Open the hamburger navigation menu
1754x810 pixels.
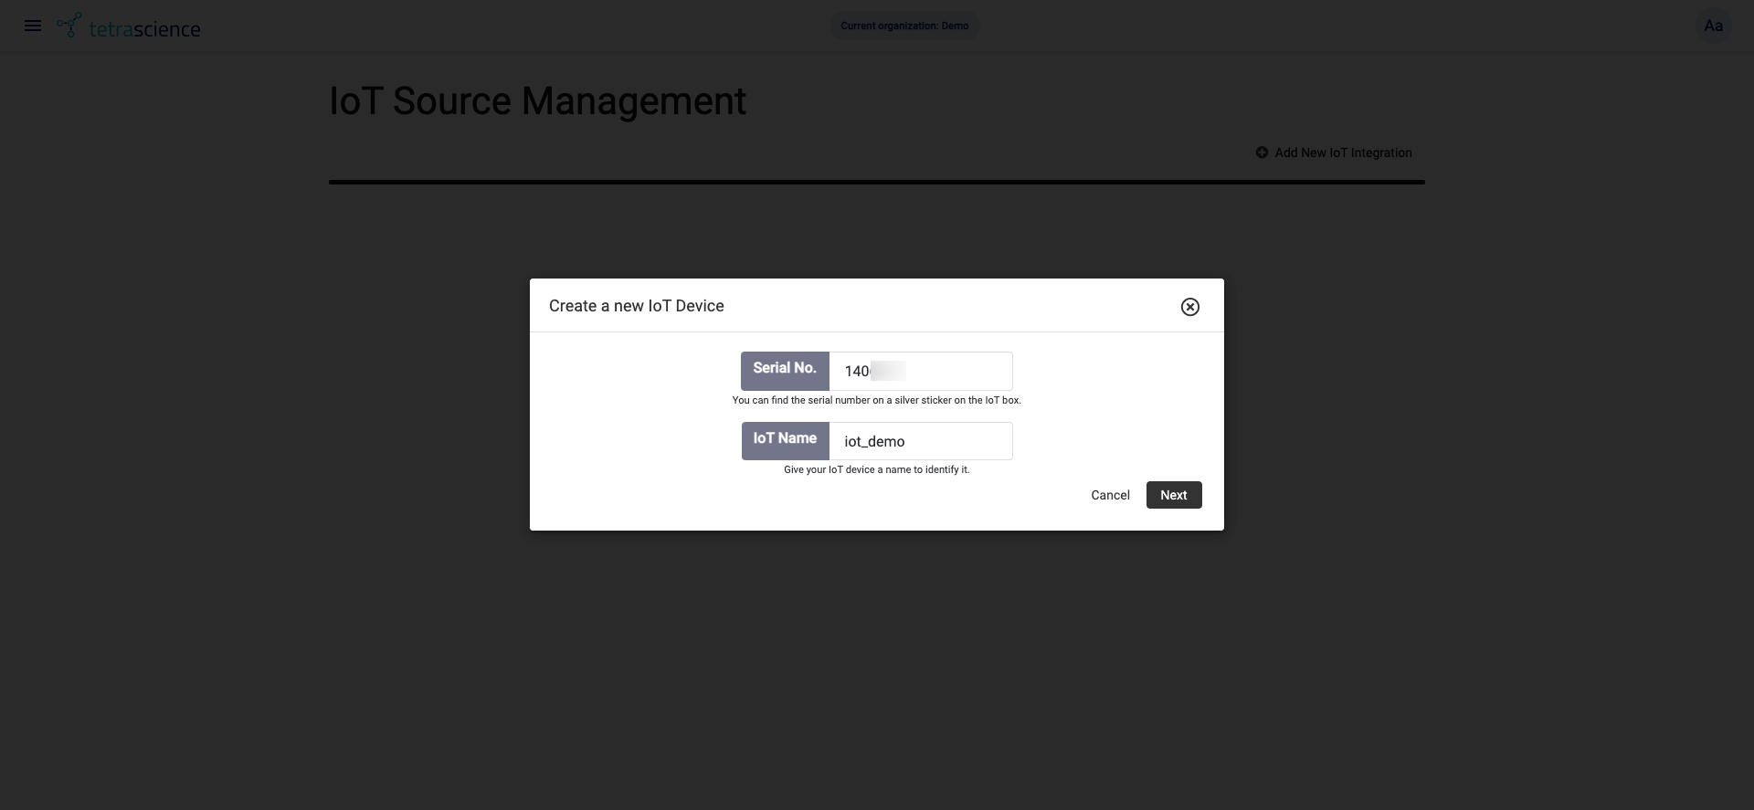tap(33, 26)
